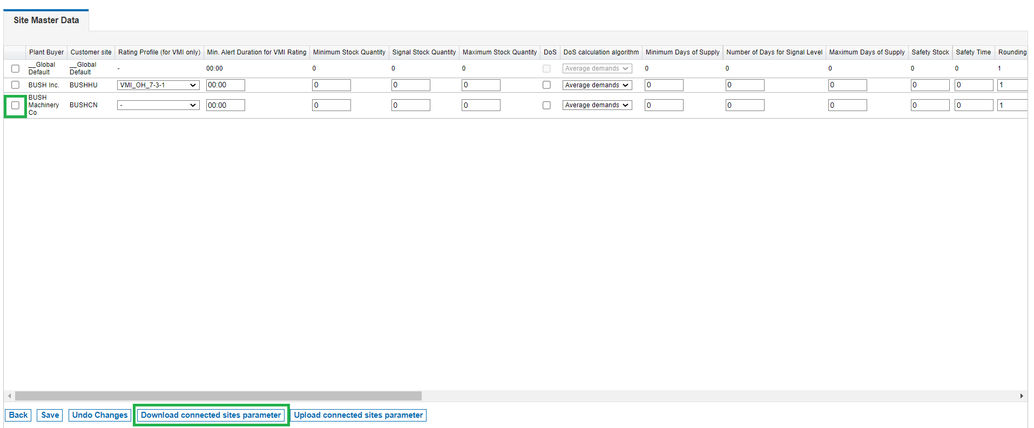This screenshot has width=1034, height=428.
Task: Open DoS algorithm dropdown in BUSHCN row
Action: point(597,105)
